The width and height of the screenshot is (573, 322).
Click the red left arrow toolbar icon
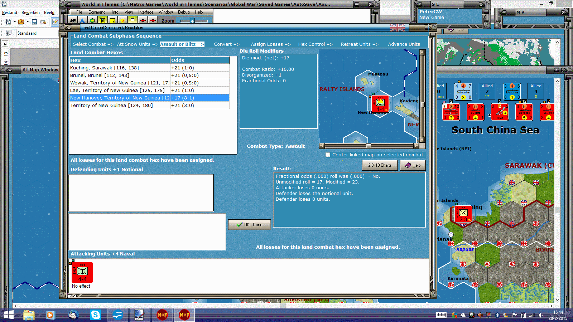143,21
